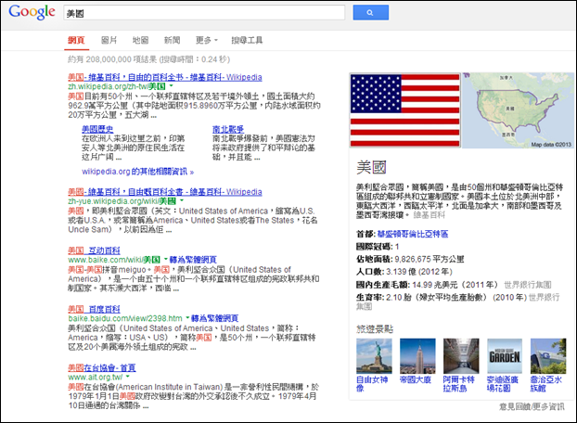Screen dimensions: 577x423
Task: Open the 麥迪遜廣場花園 link
Action: click(x=503, y=384)
